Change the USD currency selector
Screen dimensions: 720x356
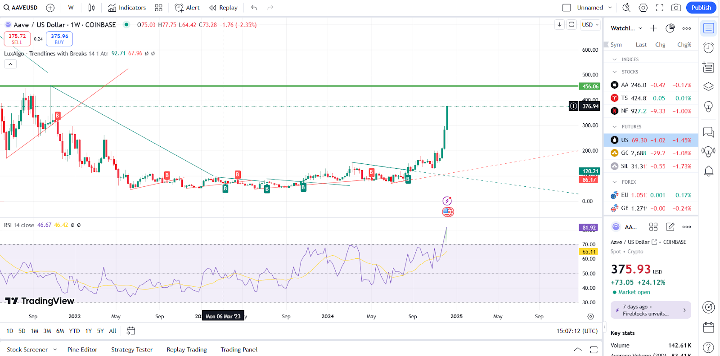tap(590, 25)
